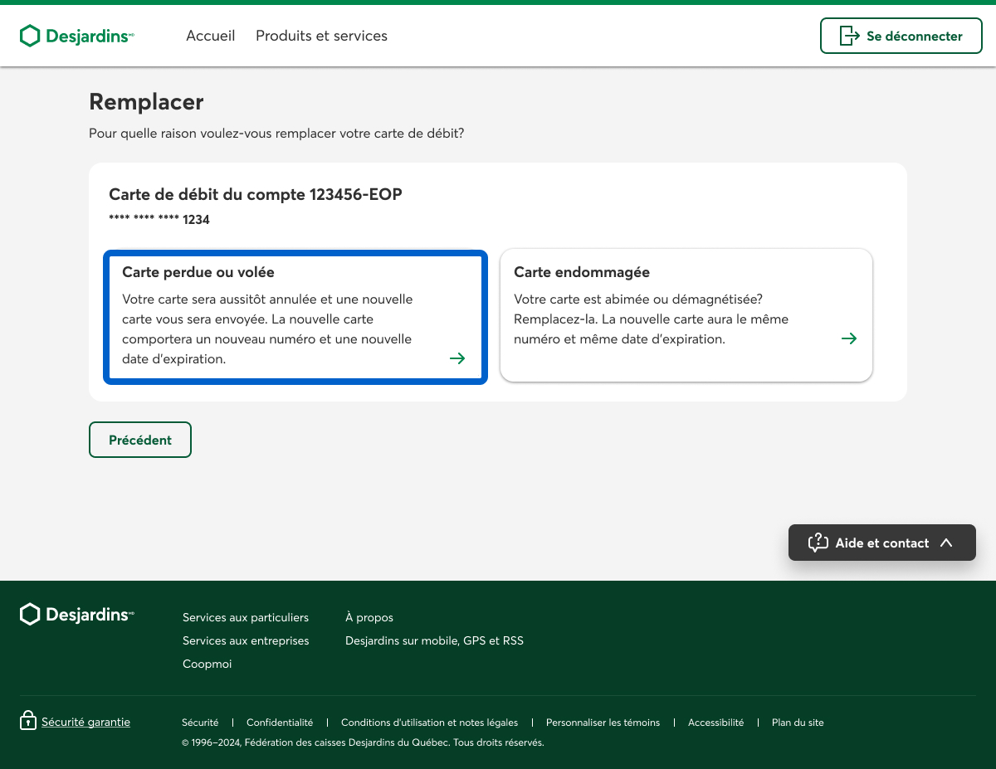
Task: Click the arrow in Carte endommagée card
Action: pos(848,338)
